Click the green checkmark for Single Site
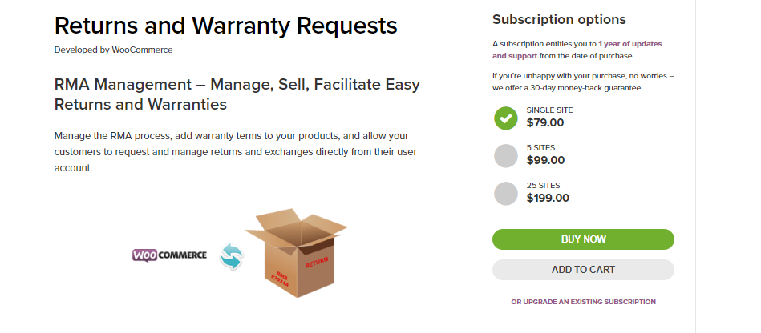 point(506,118)
